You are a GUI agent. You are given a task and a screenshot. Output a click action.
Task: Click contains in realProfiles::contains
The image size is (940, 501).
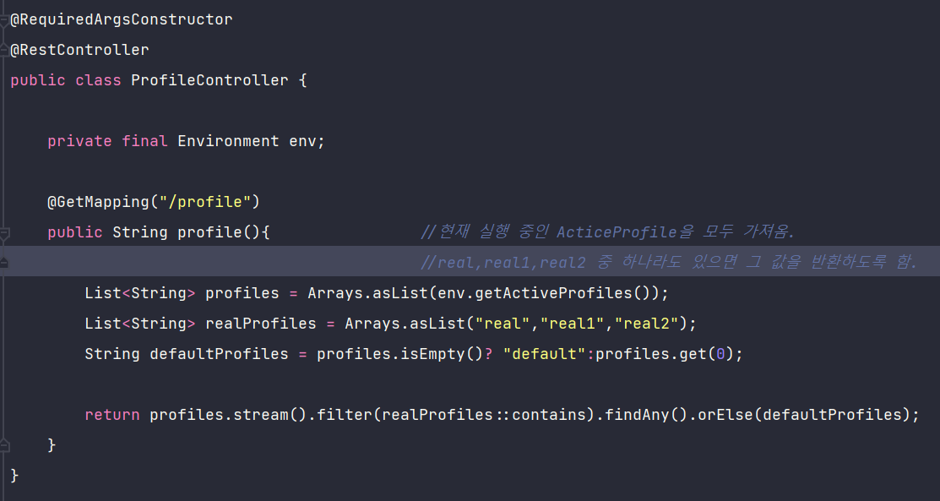pos(549,415)
